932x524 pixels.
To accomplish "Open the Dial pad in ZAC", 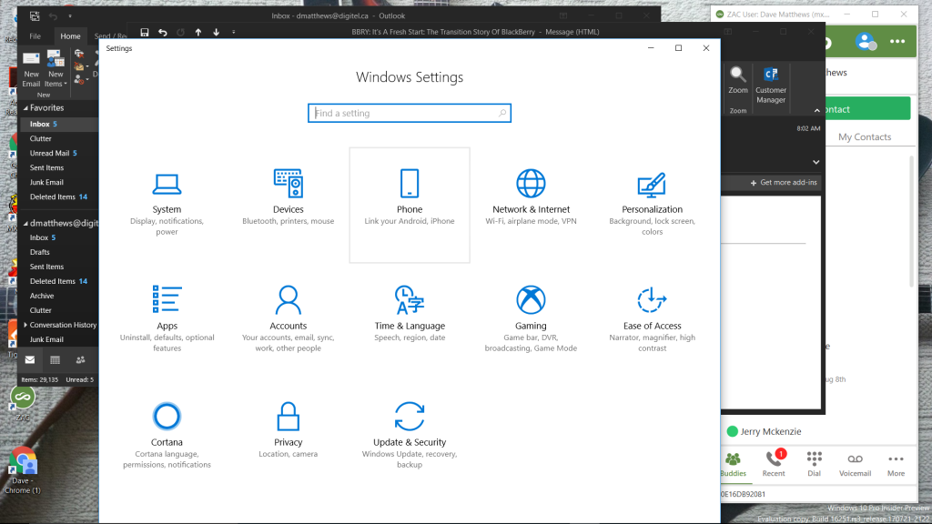I will coord(814,464).
